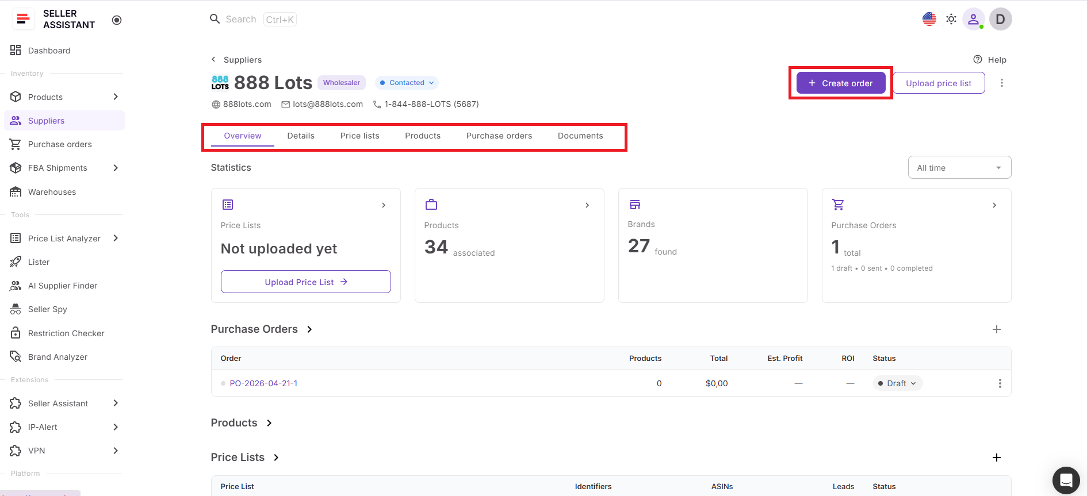Image resolution: width=1087 pixels, height=496 pixels.
Task: Click the Brand Analyzer icon
Action: point(16,357)
